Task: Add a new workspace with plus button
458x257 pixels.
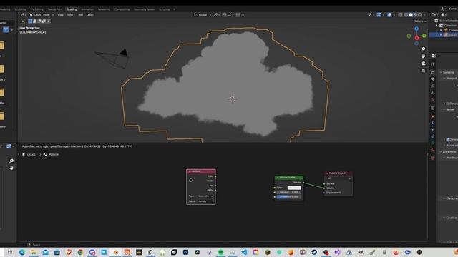Action: click(x=175, y=9)
